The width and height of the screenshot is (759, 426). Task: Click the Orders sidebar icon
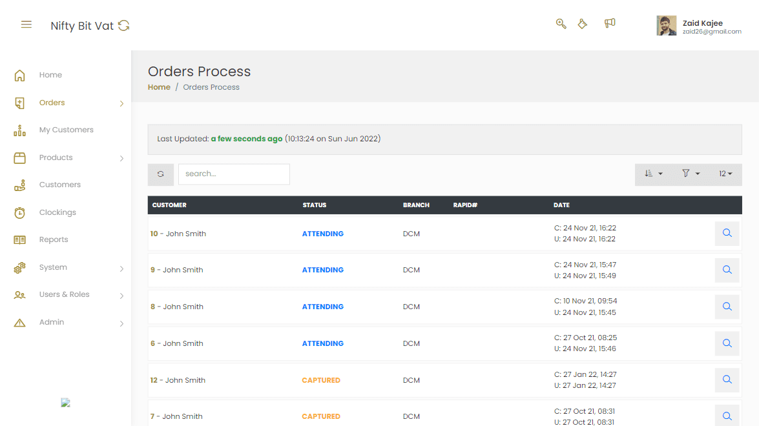(20, 103)
